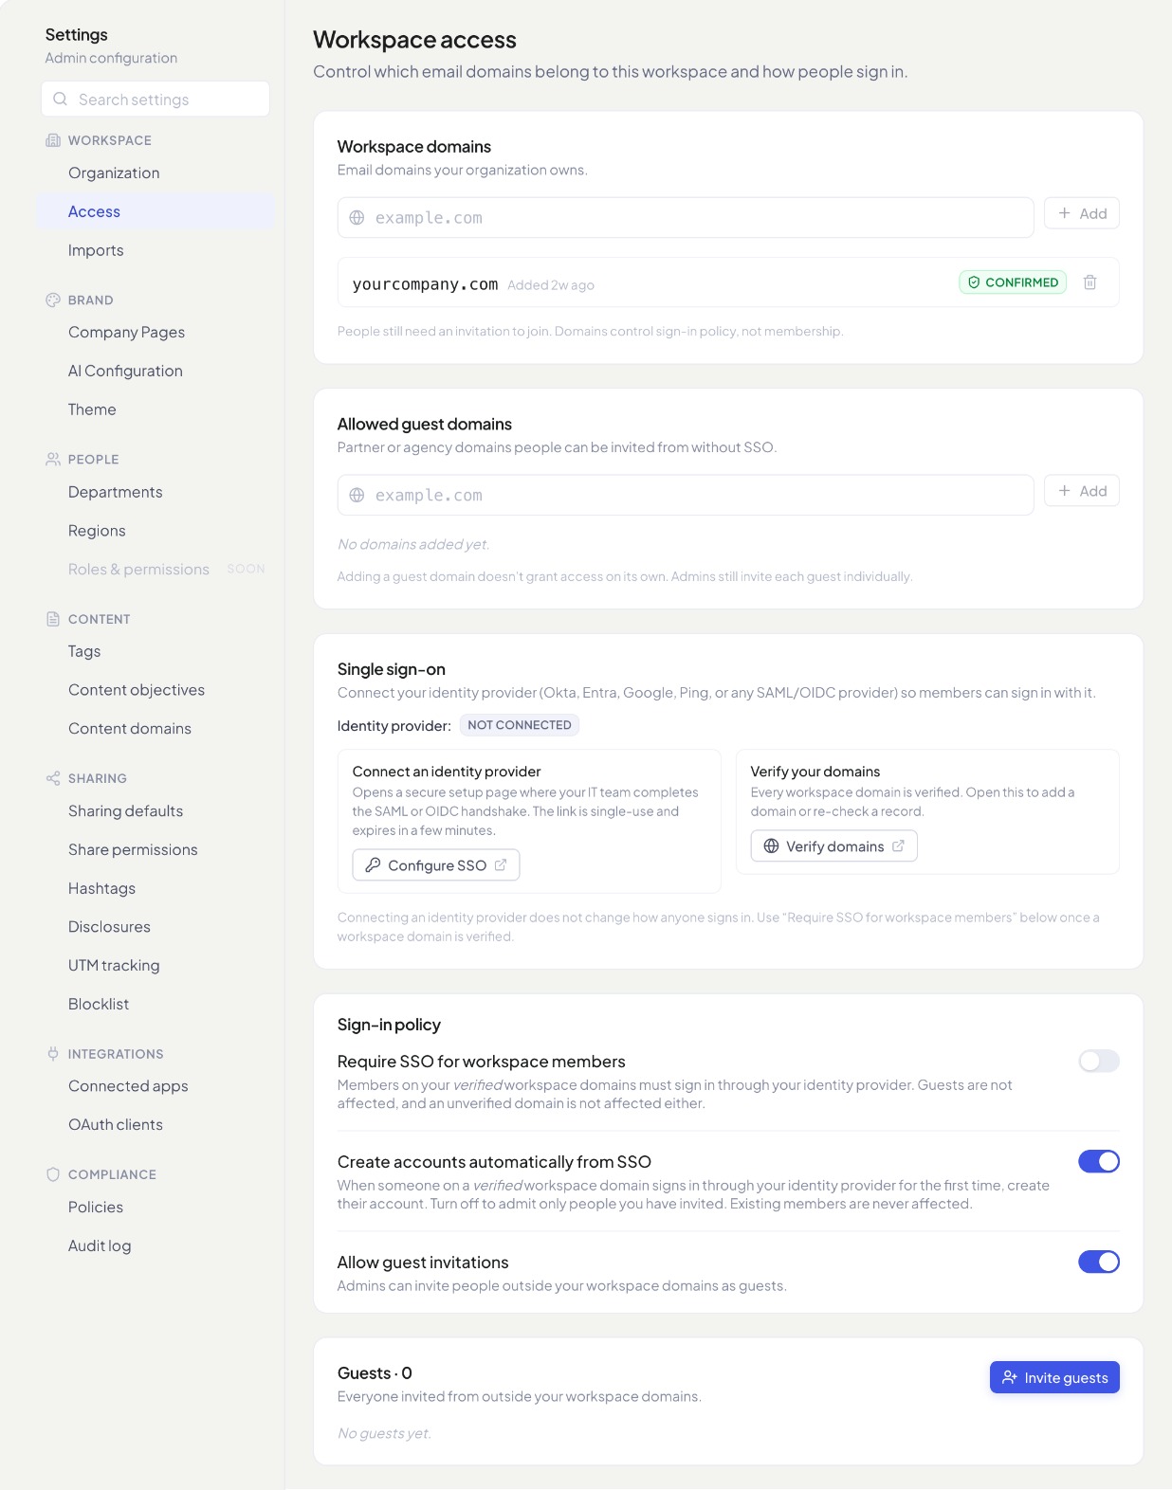Viewport: 1172px width, 1490px height.
Task: Click the add-user icon on Invite guests
Action: point(1010,1377)
